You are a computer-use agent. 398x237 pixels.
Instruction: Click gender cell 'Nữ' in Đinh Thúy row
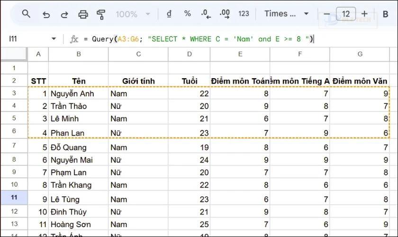[x=138, y=211]
